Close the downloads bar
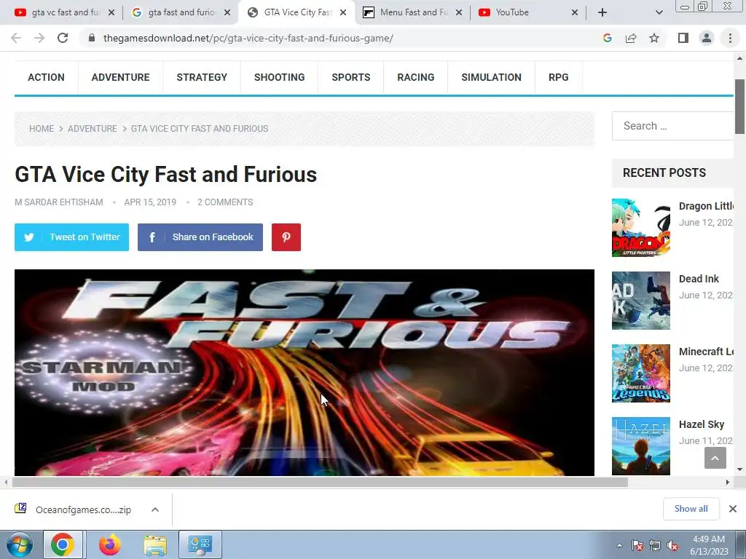This screenshot has width=746, height=559. (733, 509)
